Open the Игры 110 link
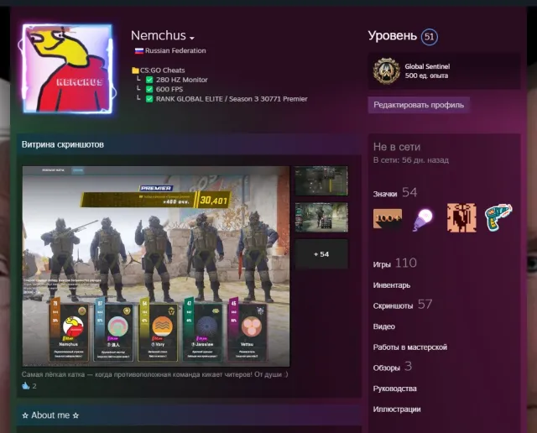Image resolution: width=537 pixels, height=433 pixels. (395, 263)
